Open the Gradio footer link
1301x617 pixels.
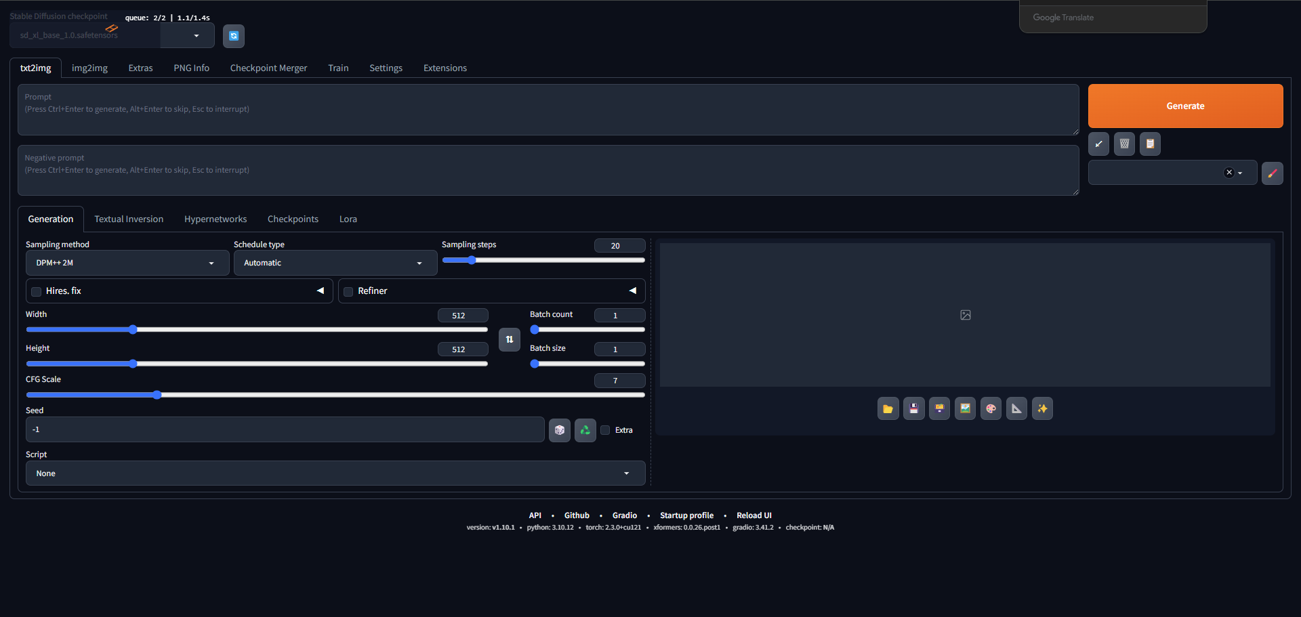[624, 515]
